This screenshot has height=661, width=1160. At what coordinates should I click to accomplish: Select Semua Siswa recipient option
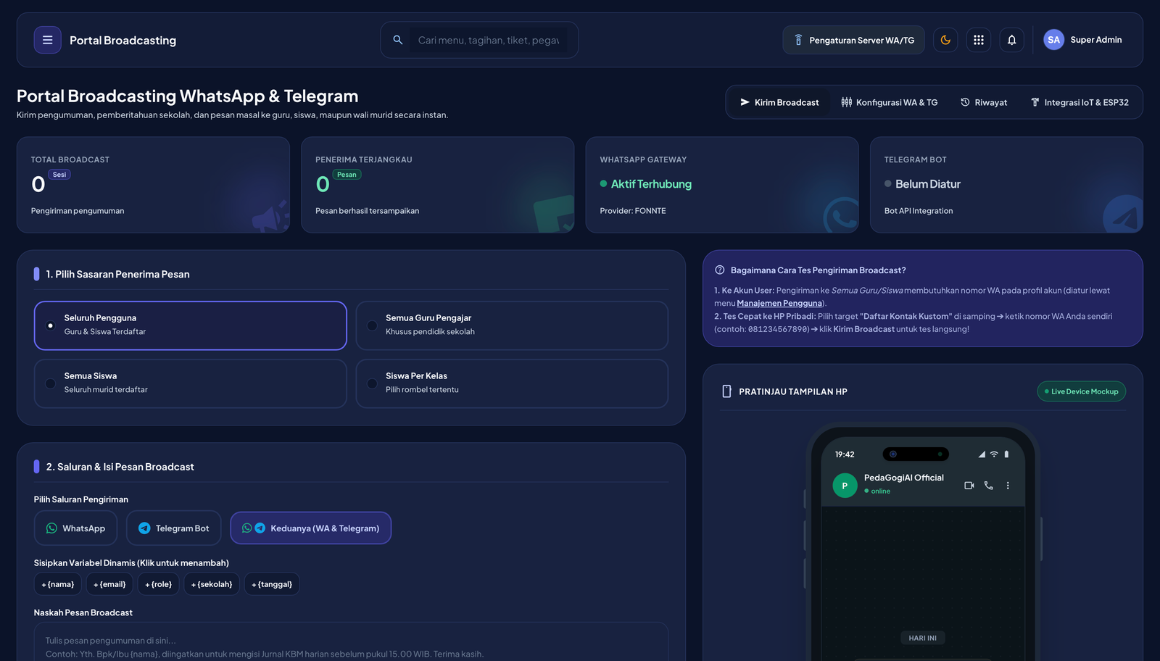click(191, 383)
